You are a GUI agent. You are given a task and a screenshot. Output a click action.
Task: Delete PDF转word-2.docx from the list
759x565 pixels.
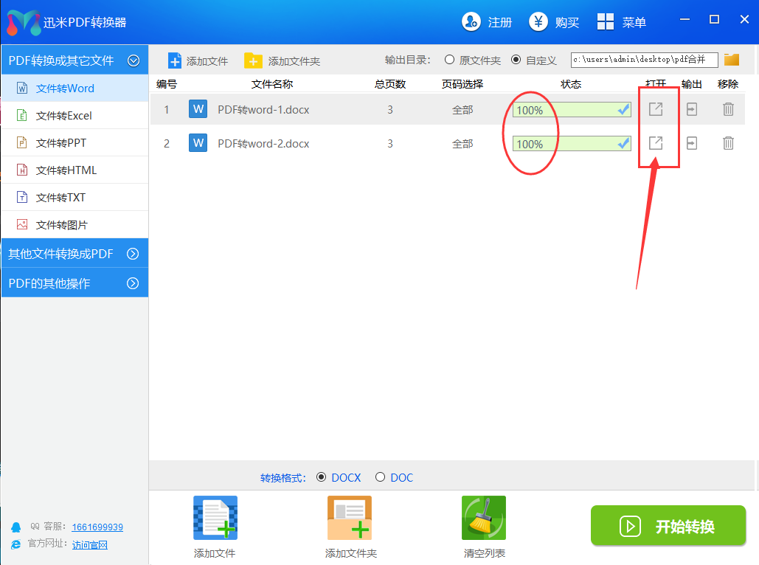point(728,143)
